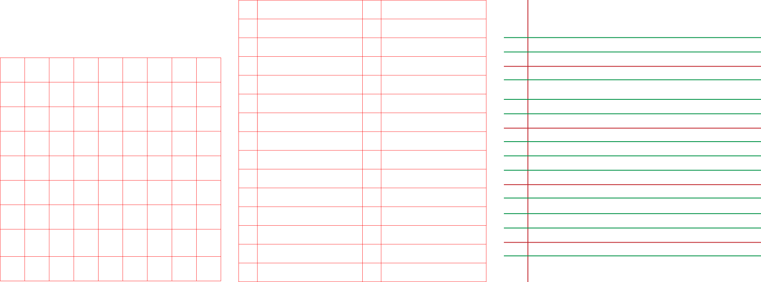
Task: Select the bottommost green horizontal ruled line
Action: (x=632, y=256)
